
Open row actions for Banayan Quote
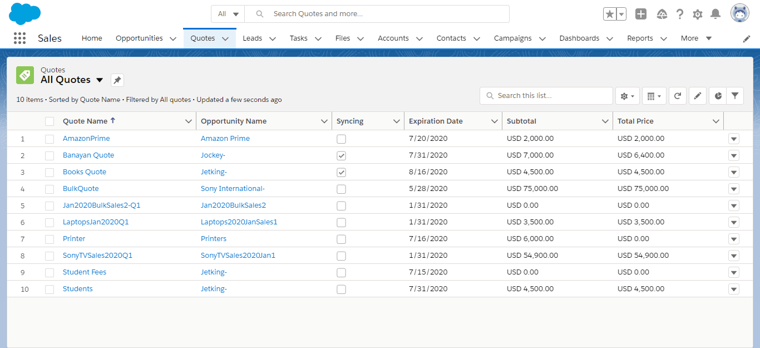click(x=734, y=155)
